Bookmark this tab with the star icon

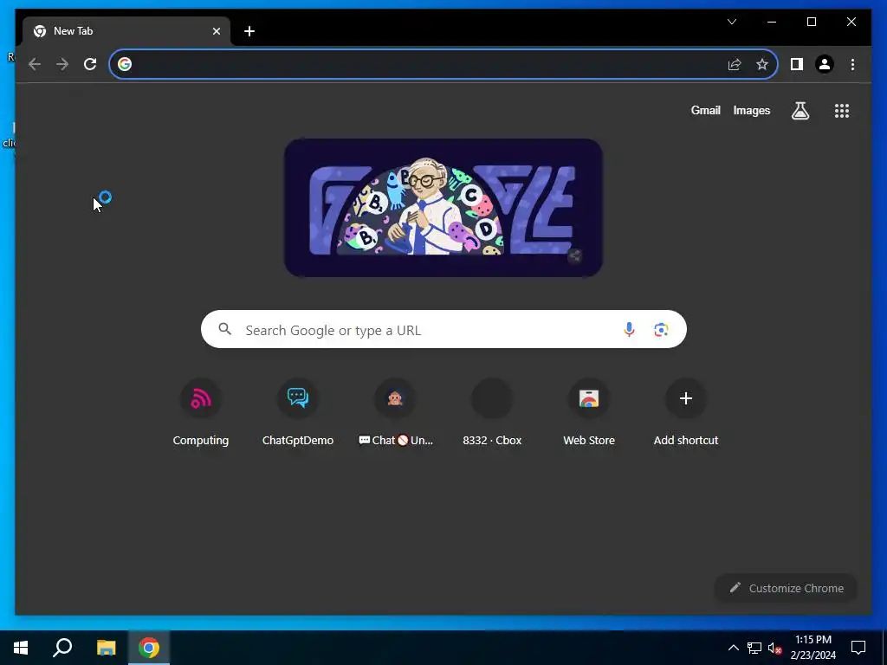(762, 64)
